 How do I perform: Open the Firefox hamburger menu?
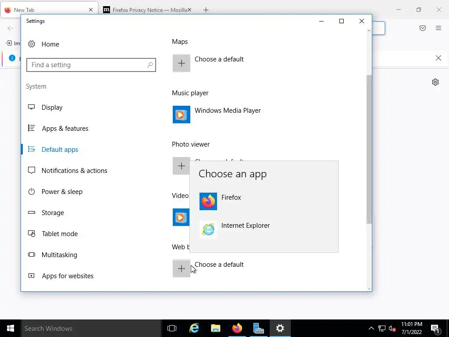tap(438, 28)
